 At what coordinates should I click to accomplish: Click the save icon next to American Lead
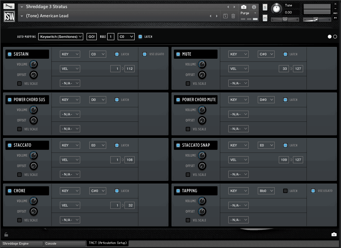point(226,16)
